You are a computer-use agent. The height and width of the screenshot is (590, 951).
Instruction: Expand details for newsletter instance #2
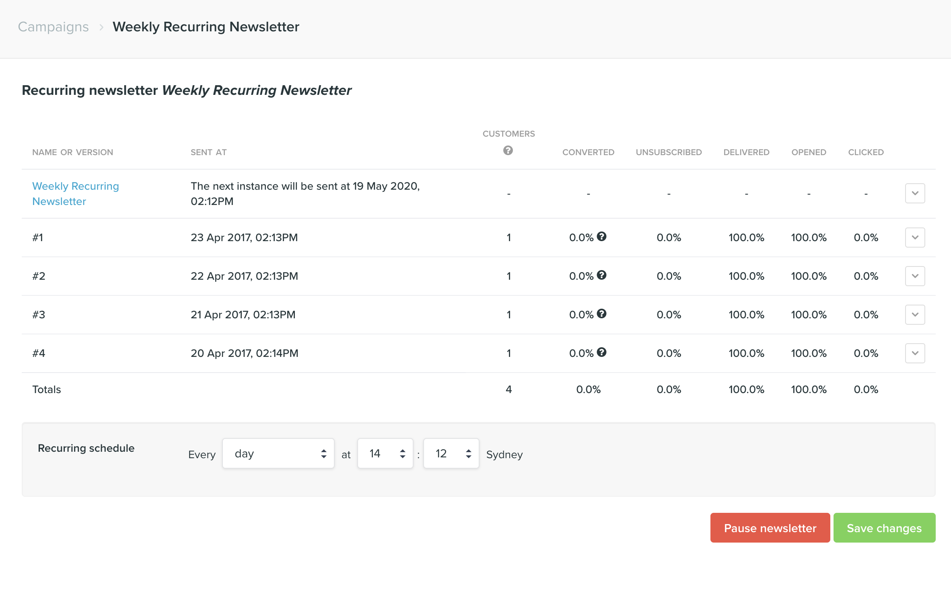[x=915, y=276]
